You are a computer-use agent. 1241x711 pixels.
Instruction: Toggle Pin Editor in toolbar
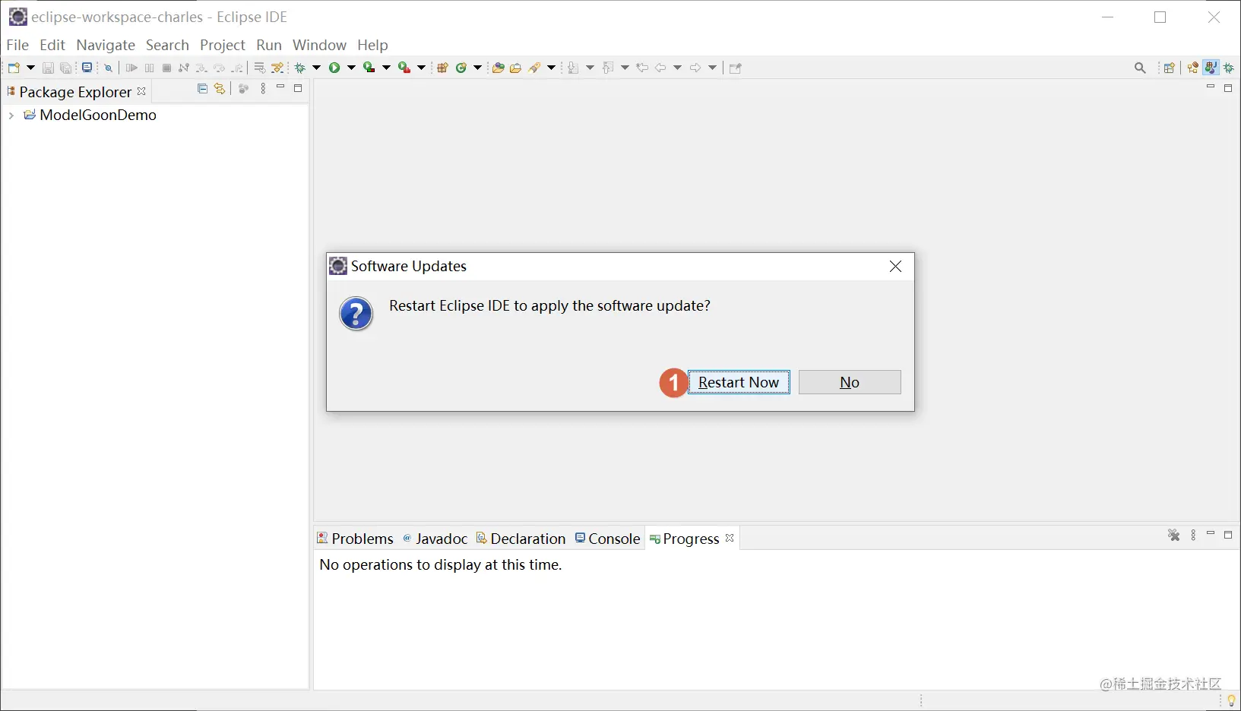click(735, 68)
